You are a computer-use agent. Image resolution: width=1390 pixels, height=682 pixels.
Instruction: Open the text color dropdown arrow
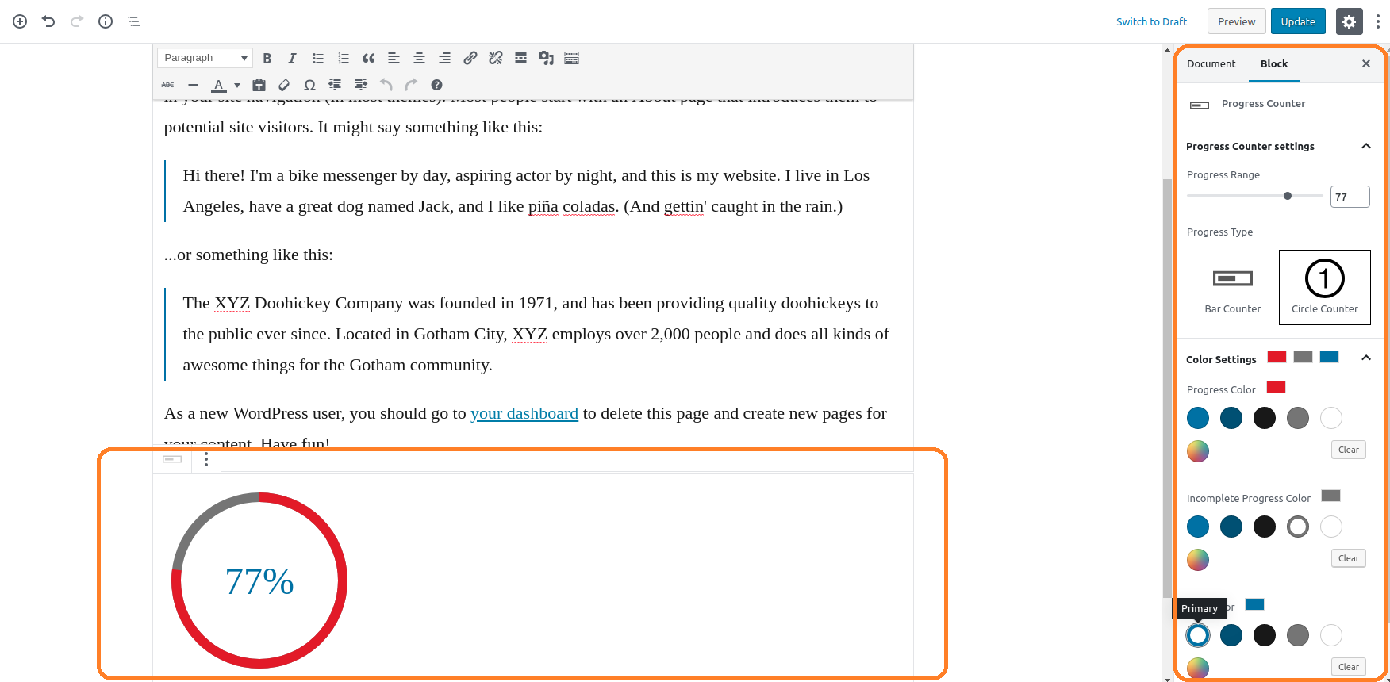tap(237, 86)
